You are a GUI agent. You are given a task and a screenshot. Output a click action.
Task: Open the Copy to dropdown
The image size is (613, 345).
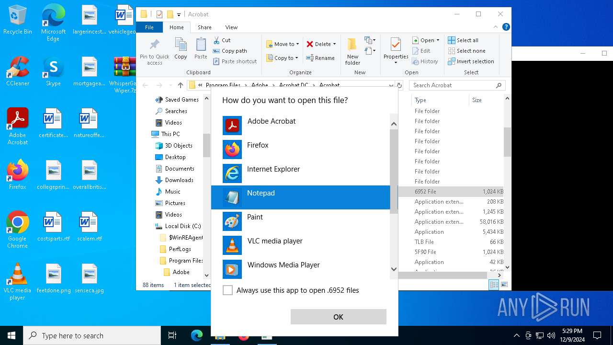click(x=282, y=58)
